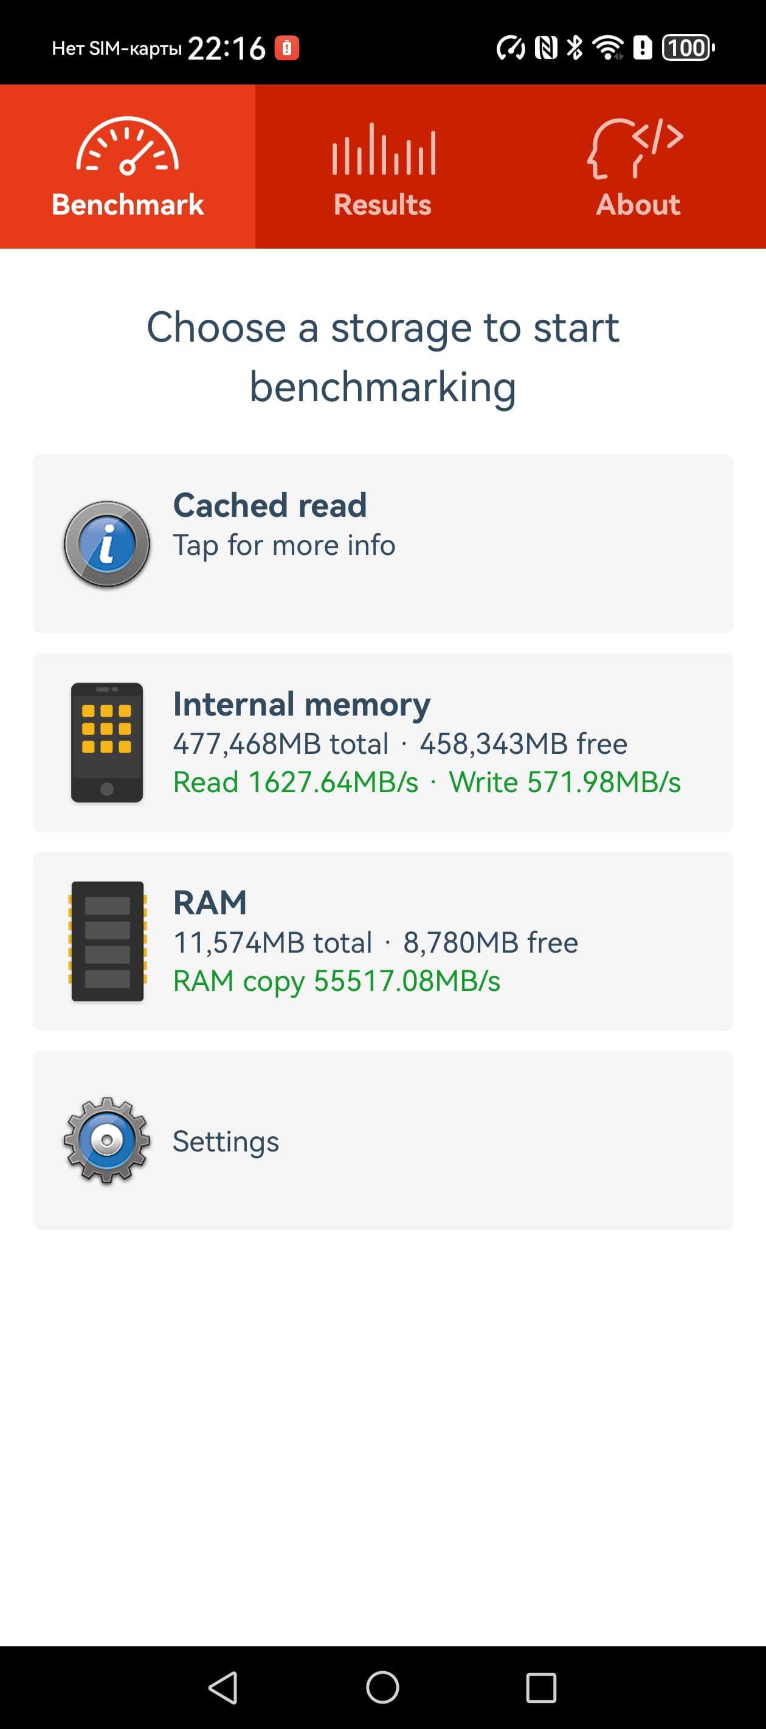Tap RAM total and free memory line

coord(375,943)
